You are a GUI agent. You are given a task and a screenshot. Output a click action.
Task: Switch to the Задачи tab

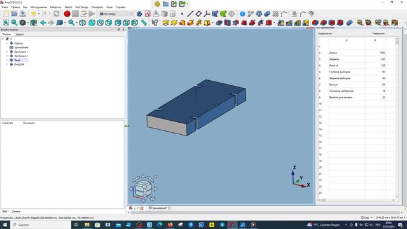pos(20,34)
